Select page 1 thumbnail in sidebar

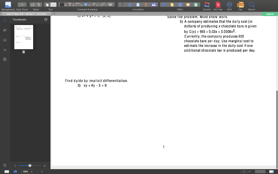23,37
